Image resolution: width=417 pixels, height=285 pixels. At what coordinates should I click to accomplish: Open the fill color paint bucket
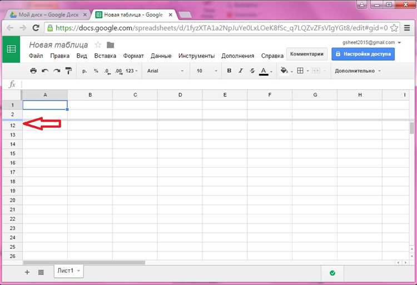pos(284,71)
